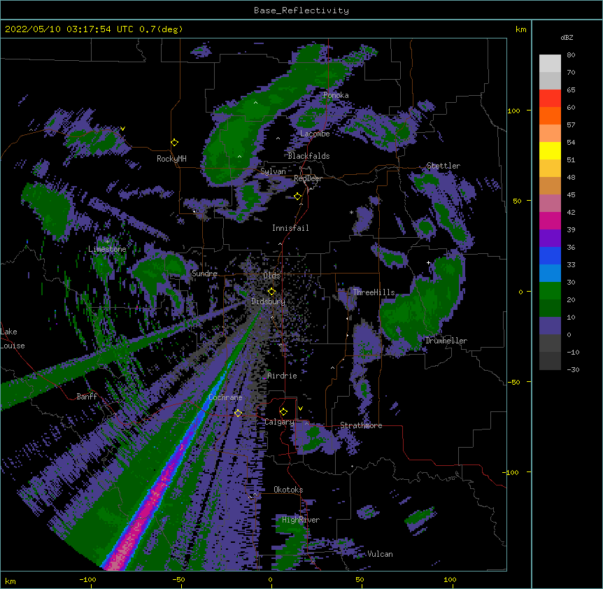Select the 60 dBZ orange legend swatch
Screen dimensions: 603x589
[550, 115]
